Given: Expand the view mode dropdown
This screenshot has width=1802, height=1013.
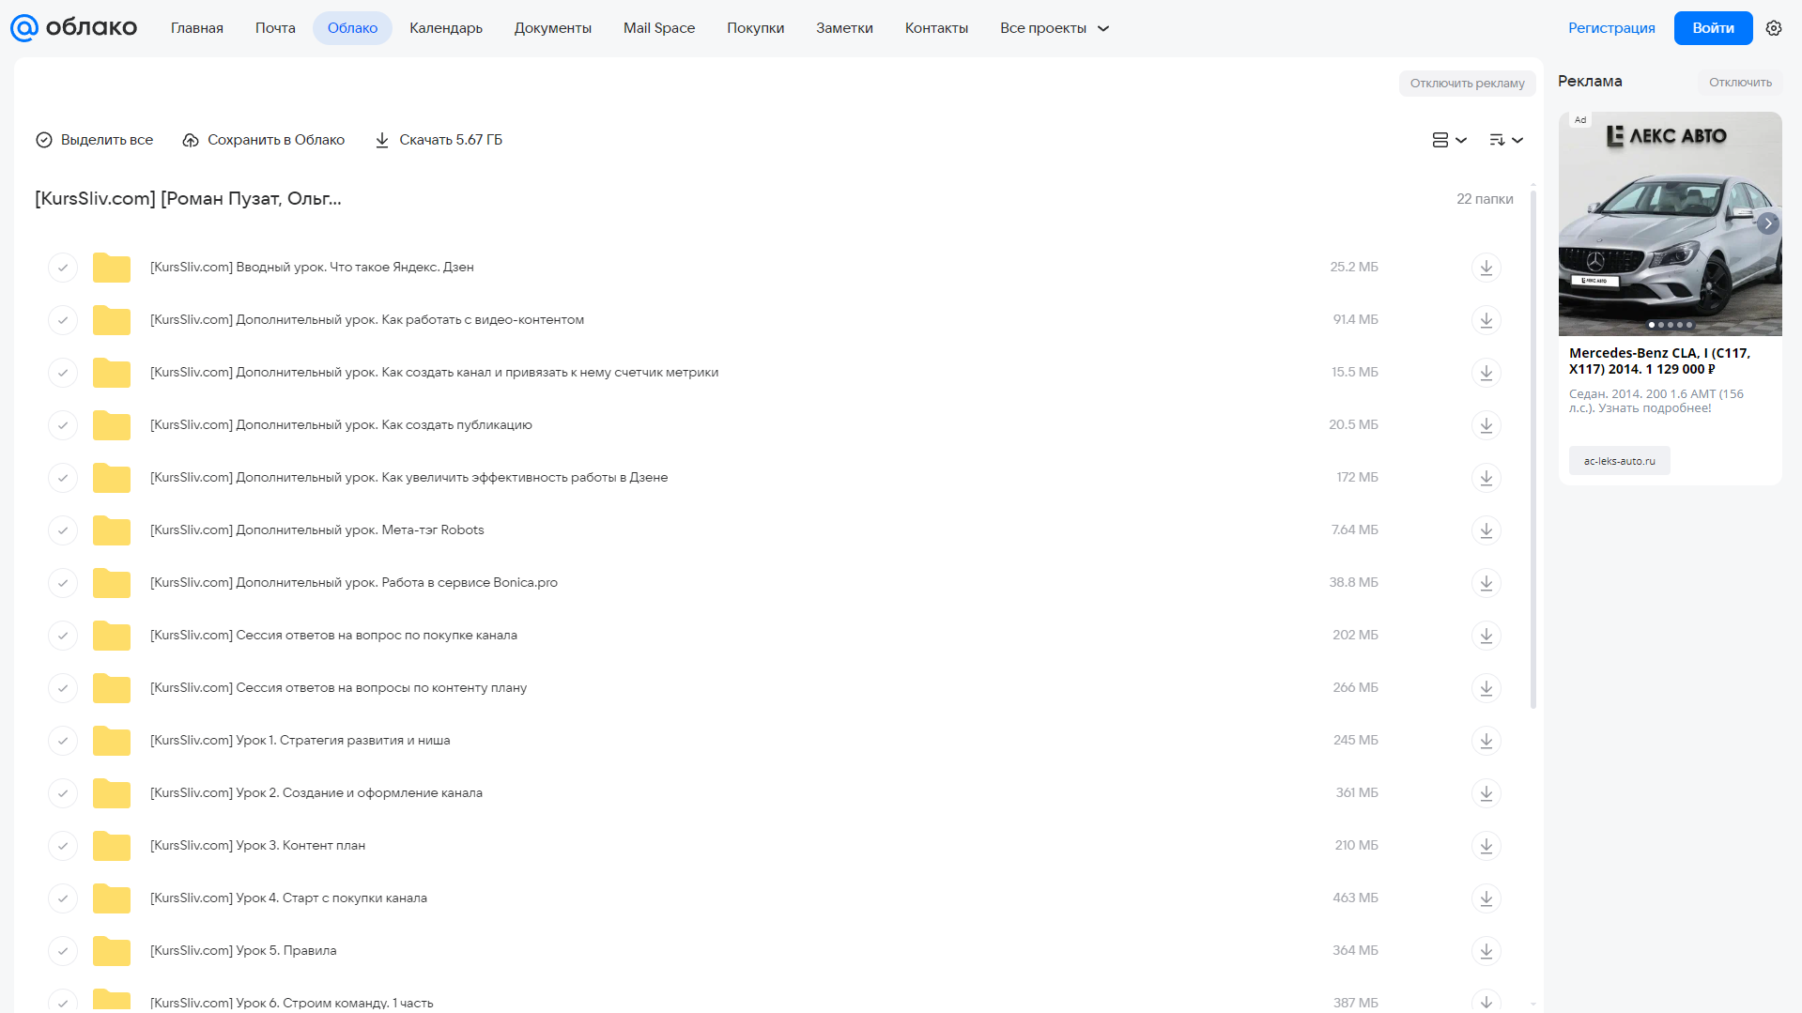Looking at the screenshot, I should pyautogui.click(x=1449, y=140).
